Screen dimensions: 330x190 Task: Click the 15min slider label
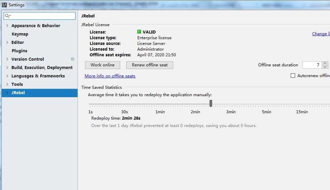[302, 112]
